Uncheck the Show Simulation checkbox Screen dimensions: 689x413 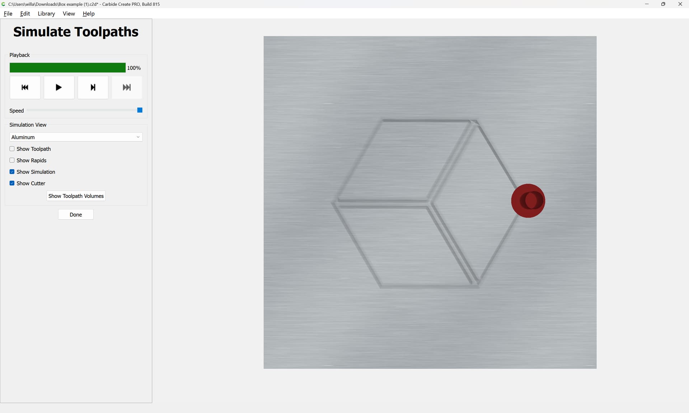[x=12, y=172]
